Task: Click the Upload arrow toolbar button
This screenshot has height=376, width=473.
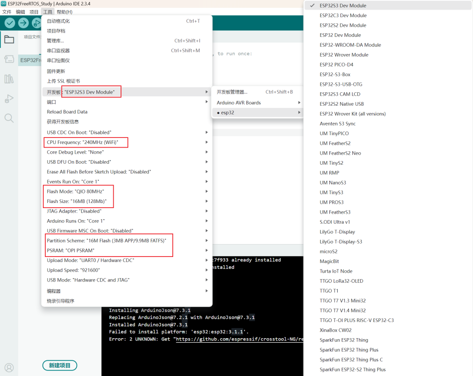Action: [x=23, y=23]
